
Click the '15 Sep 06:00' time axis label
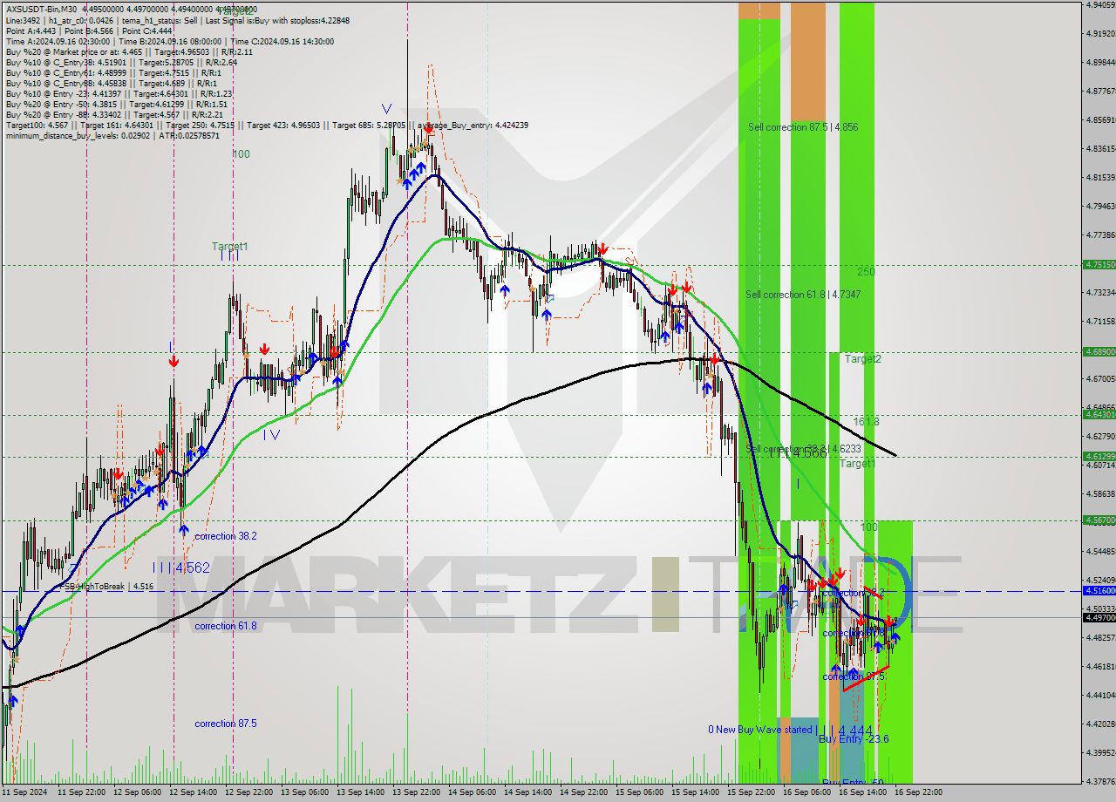coord(638,792)
